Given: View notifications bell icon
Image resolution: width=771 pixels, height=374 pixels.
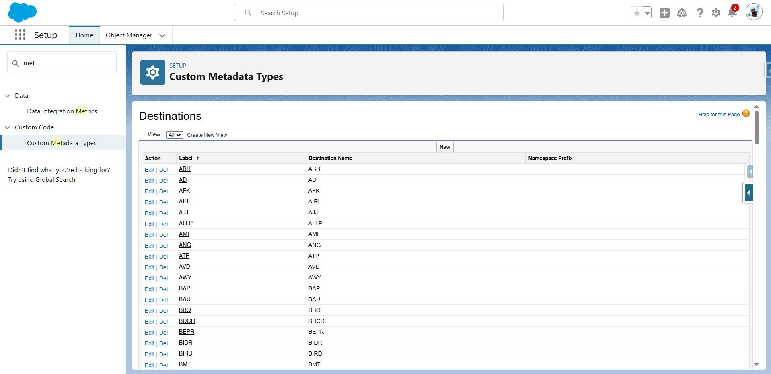Looking at the screenshot, I should click(732, 13).
